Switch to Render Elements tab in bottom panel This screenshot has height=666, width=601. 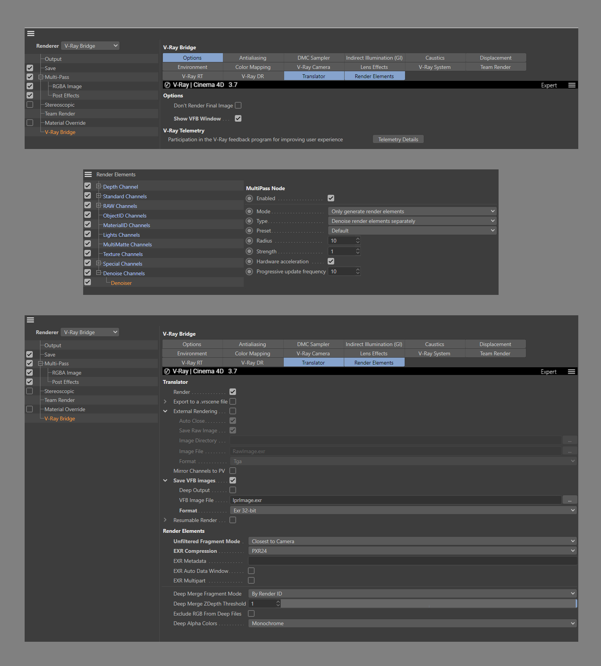[374, 363]
